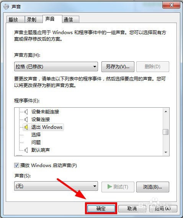Image resolution: width=183 pixels, height=218 pixels.
Task: Click green play icon on 测试 button
Action: pyautogui.click(x=109, y=187)
